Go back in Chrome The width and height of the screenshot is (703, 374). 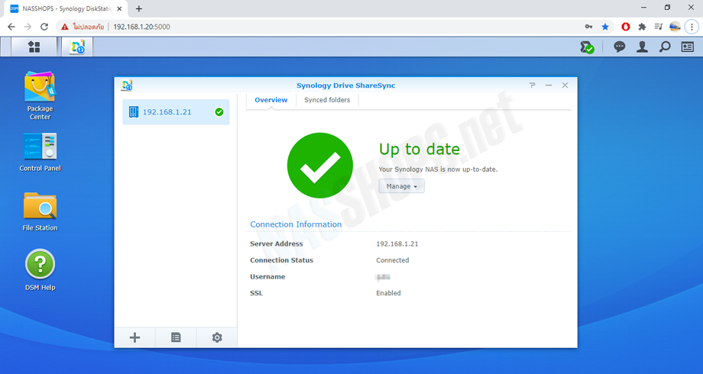[11, 27]
